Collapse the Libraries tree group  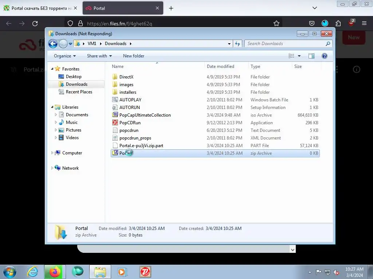[52, 107]
